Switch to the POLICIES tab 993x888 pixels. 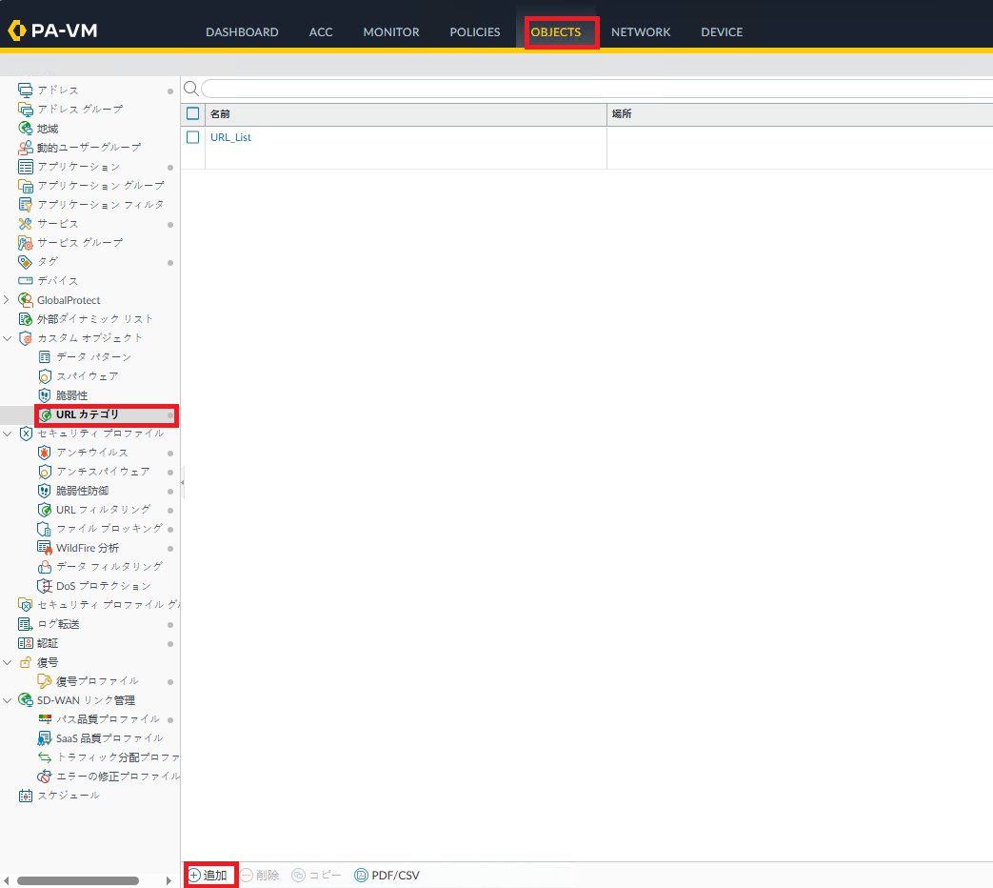(474, 32)
